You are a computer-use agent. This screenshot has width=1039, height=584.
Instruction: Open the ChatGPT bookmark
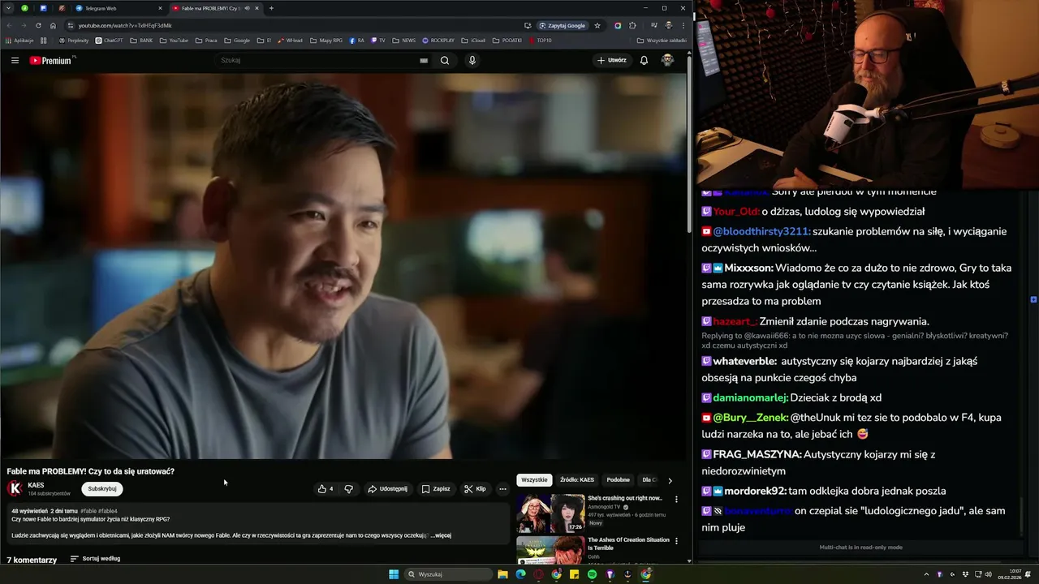coord(110,40)
